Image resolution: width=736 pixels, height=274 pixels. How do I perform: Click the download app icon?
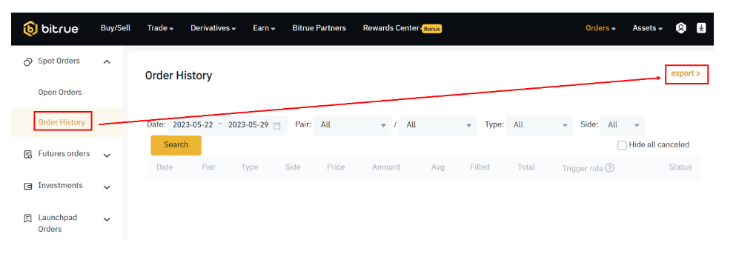tap(701, 28)
